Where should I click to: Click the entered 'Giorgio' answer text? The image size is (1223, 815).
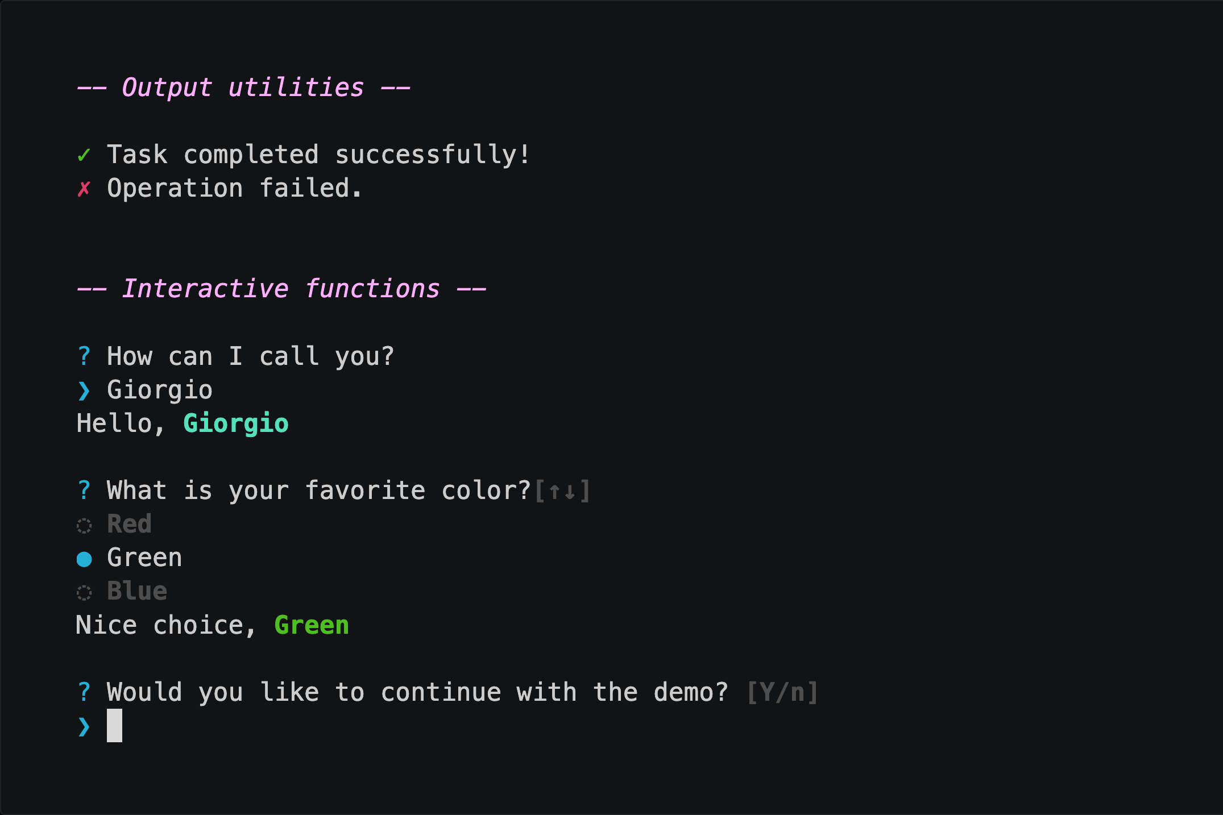(160, 390)
